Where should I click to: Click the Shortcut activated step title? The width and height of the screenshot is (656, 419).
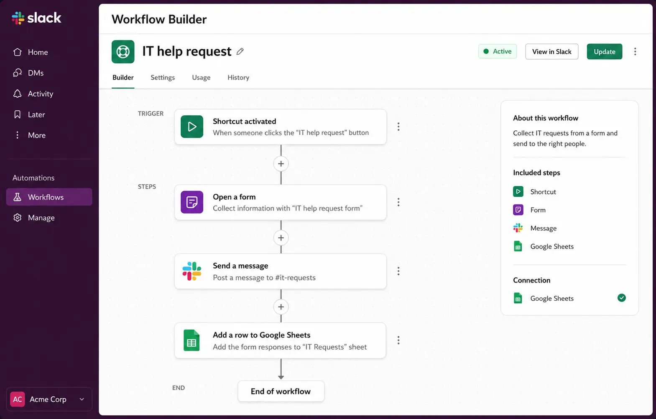pos(245,121)
